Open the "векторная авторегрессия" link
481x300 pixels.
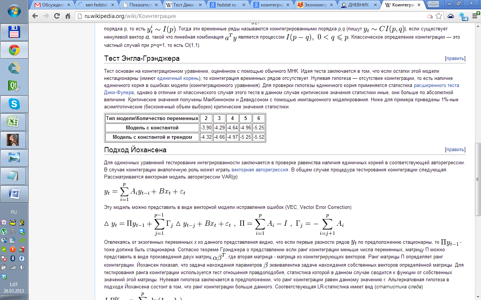[260, 169]
